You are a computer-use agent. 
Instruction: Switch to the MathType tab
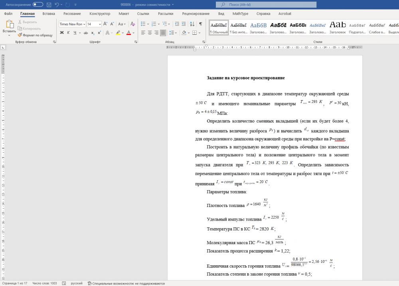point(240,14)
